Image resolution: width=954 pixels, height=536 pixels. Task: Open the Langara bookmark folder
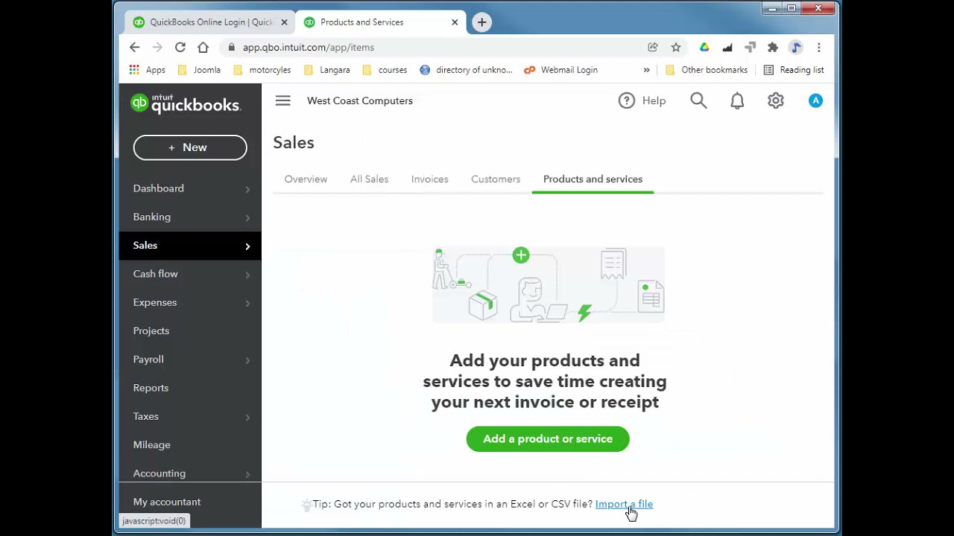326,70
